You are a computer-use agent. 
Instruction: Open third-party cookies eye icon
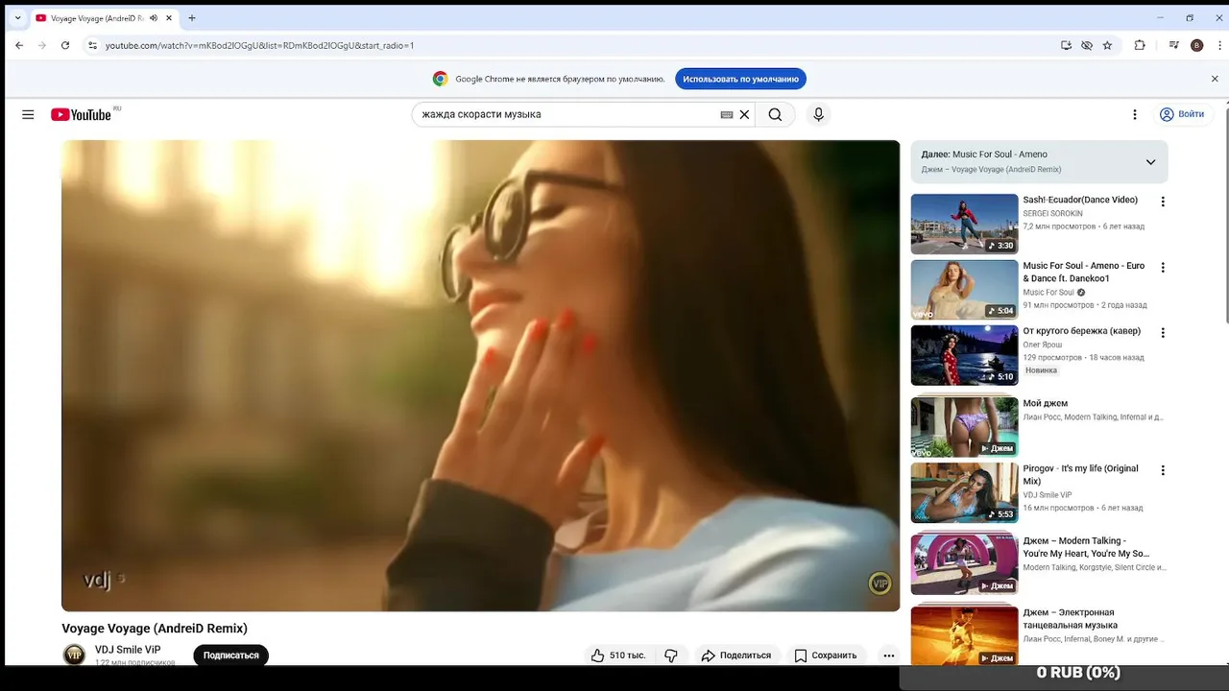(1087, 45)
